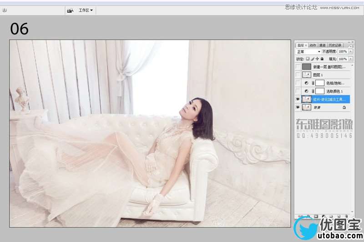The width and height of the screenshot is (364, 242).
Task: Select the 新建一层 盖印图层 gray thumbnail
Action: (307, 67)
